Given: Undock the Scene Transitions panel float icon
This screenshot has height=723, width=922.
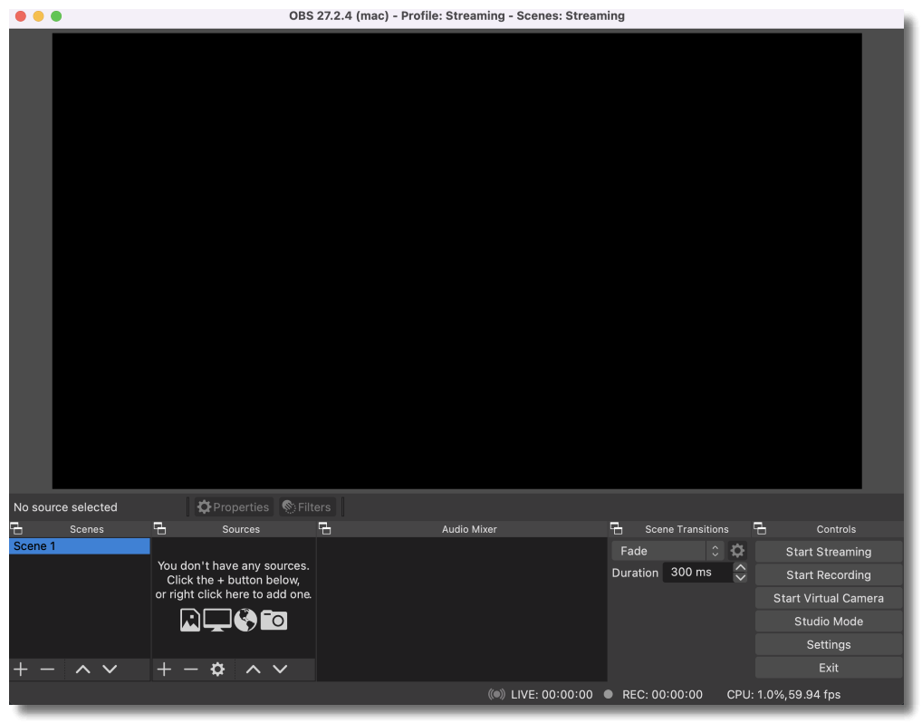Looking at the screenshot, I should [616, 528].
